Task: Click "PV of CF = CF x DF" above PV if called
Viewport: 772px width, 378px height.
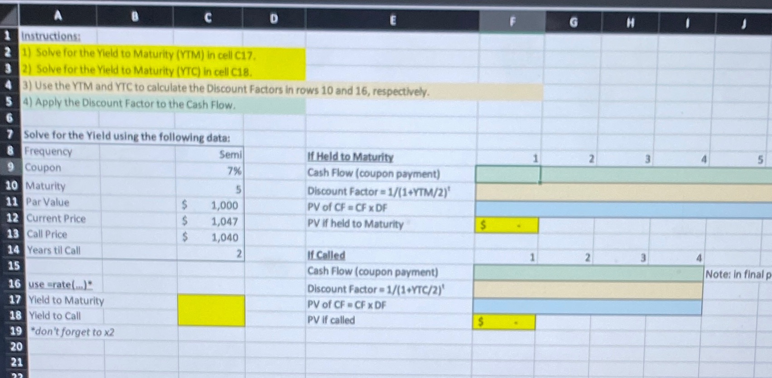Action: click(347, 305)
